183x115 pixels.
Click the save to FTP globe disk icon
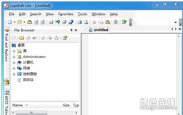point(71,22)
